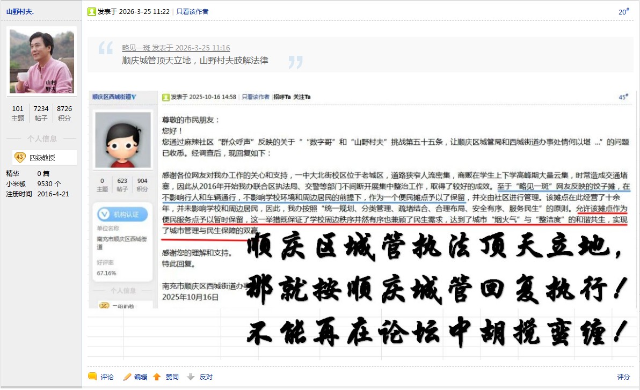640x390 pixels.
Task: Open 山野村夫's avatar photo
Action: pos(42,61)
